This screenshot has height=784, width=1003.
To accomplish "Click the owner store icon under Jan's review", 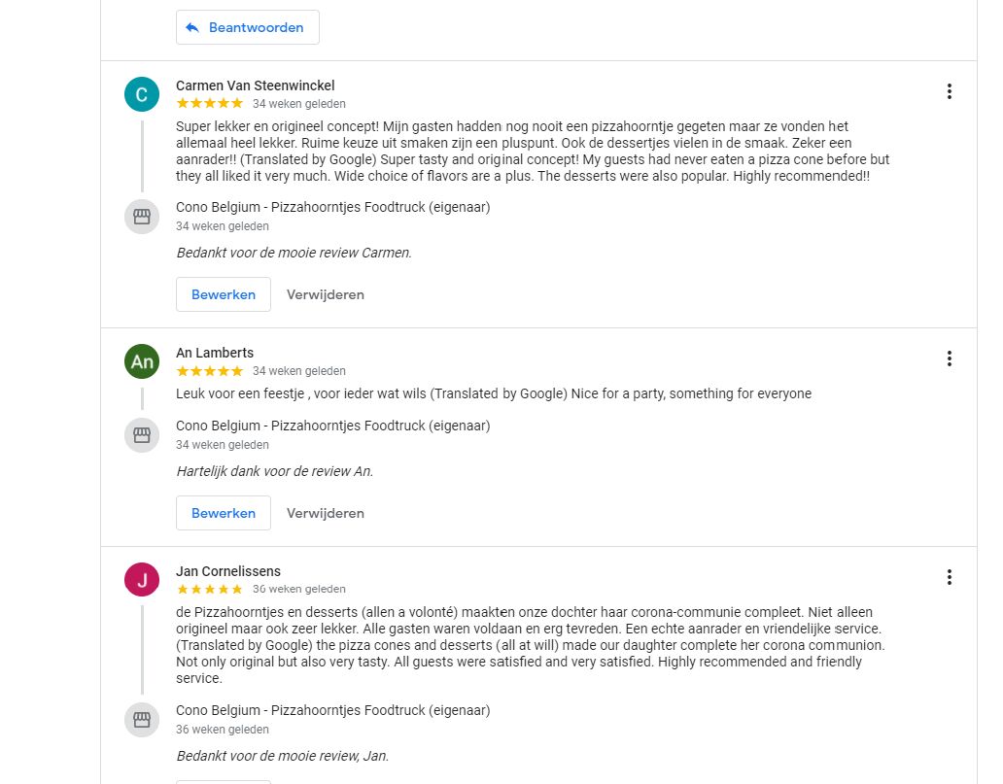I will [142, 719].
